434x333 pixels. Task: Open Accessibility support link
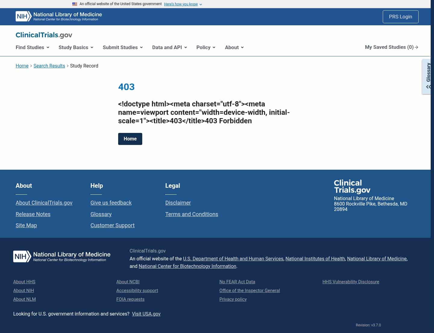(137, 291)
